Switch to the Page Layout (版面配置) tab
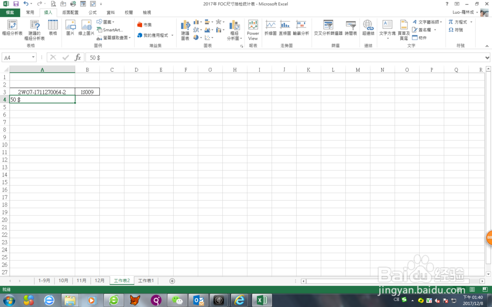The width and height of the screenshot is (492, 307). coord(70,13)
